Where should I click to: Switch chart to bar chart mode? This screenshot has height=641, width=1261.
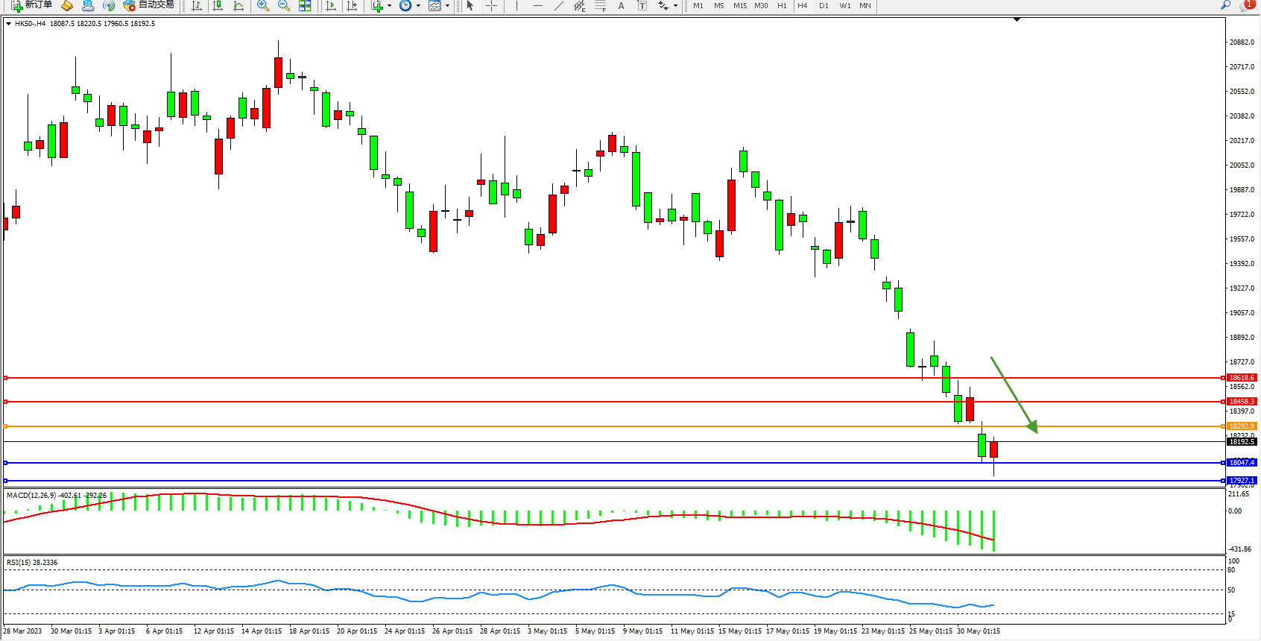pos(197,6)
